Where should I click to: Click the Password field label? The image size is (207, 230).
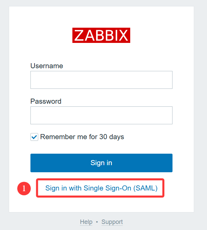(46, 101)
